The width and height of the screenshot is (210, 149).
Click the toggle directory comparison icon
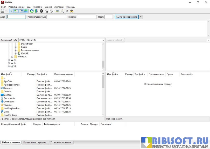tap(62, 11)
